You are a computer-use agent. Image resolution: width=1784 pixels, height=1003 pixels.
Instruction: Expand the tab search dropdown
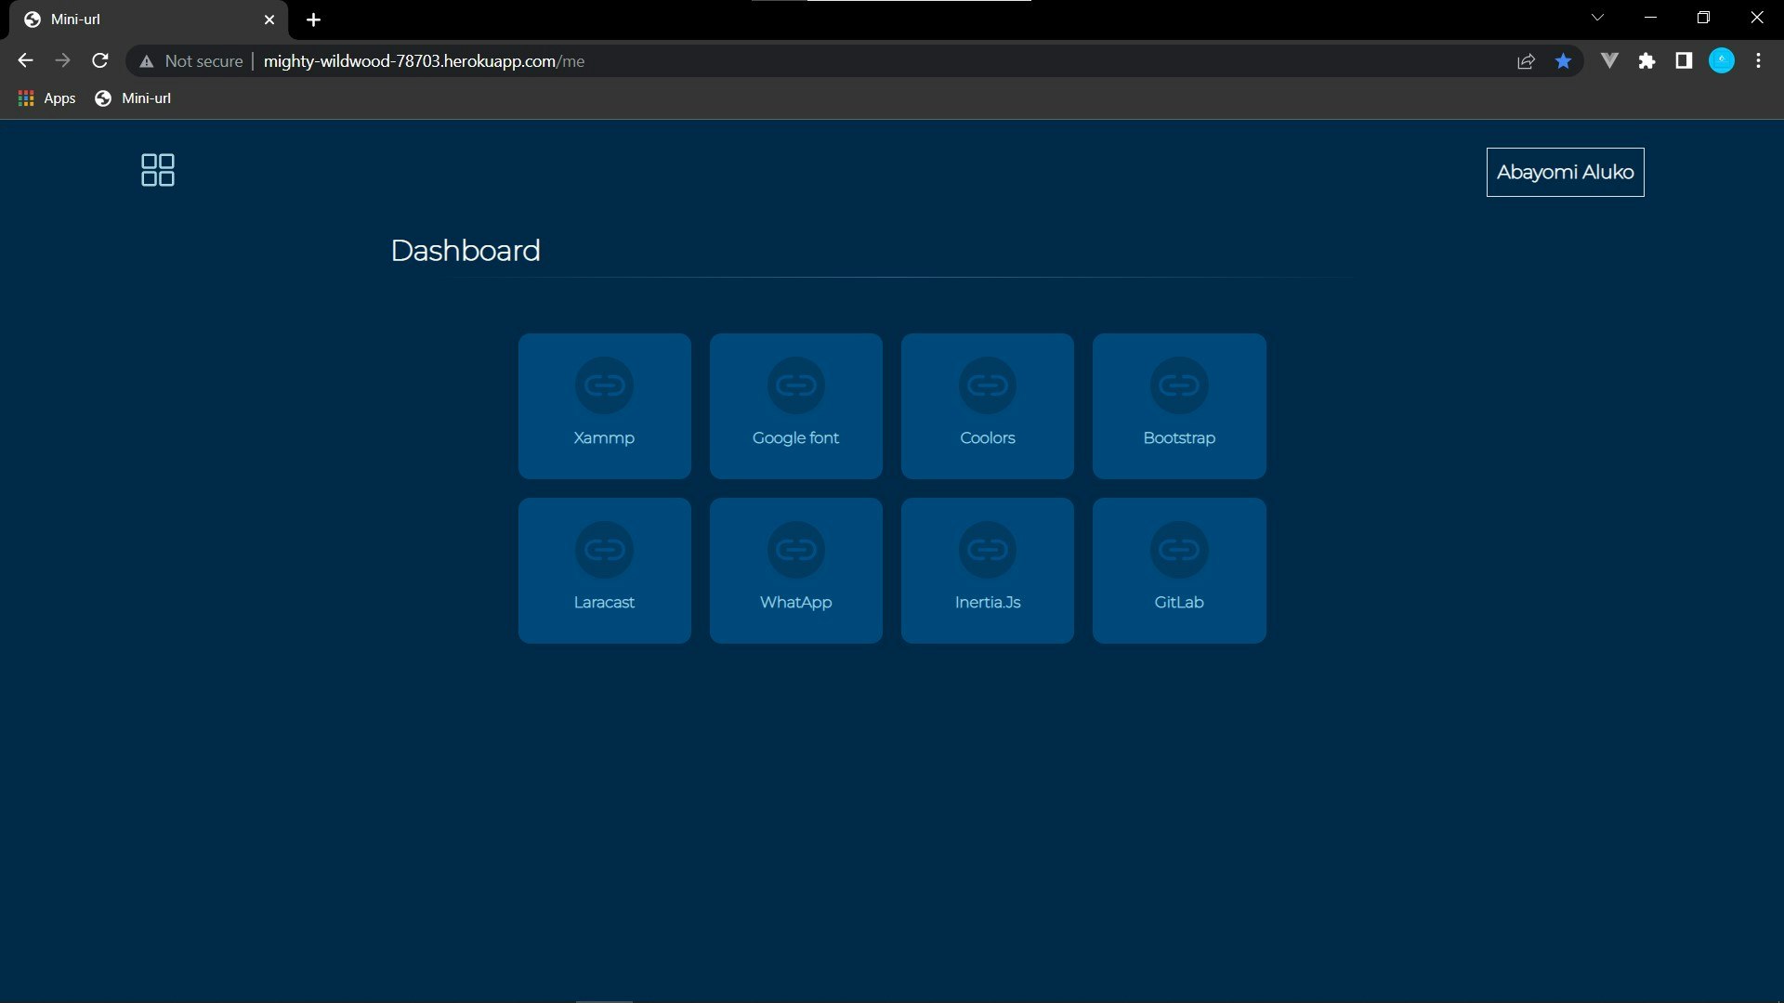(x=1597, y=18)
